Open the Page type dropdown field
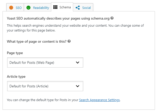 tap(45, 62)
